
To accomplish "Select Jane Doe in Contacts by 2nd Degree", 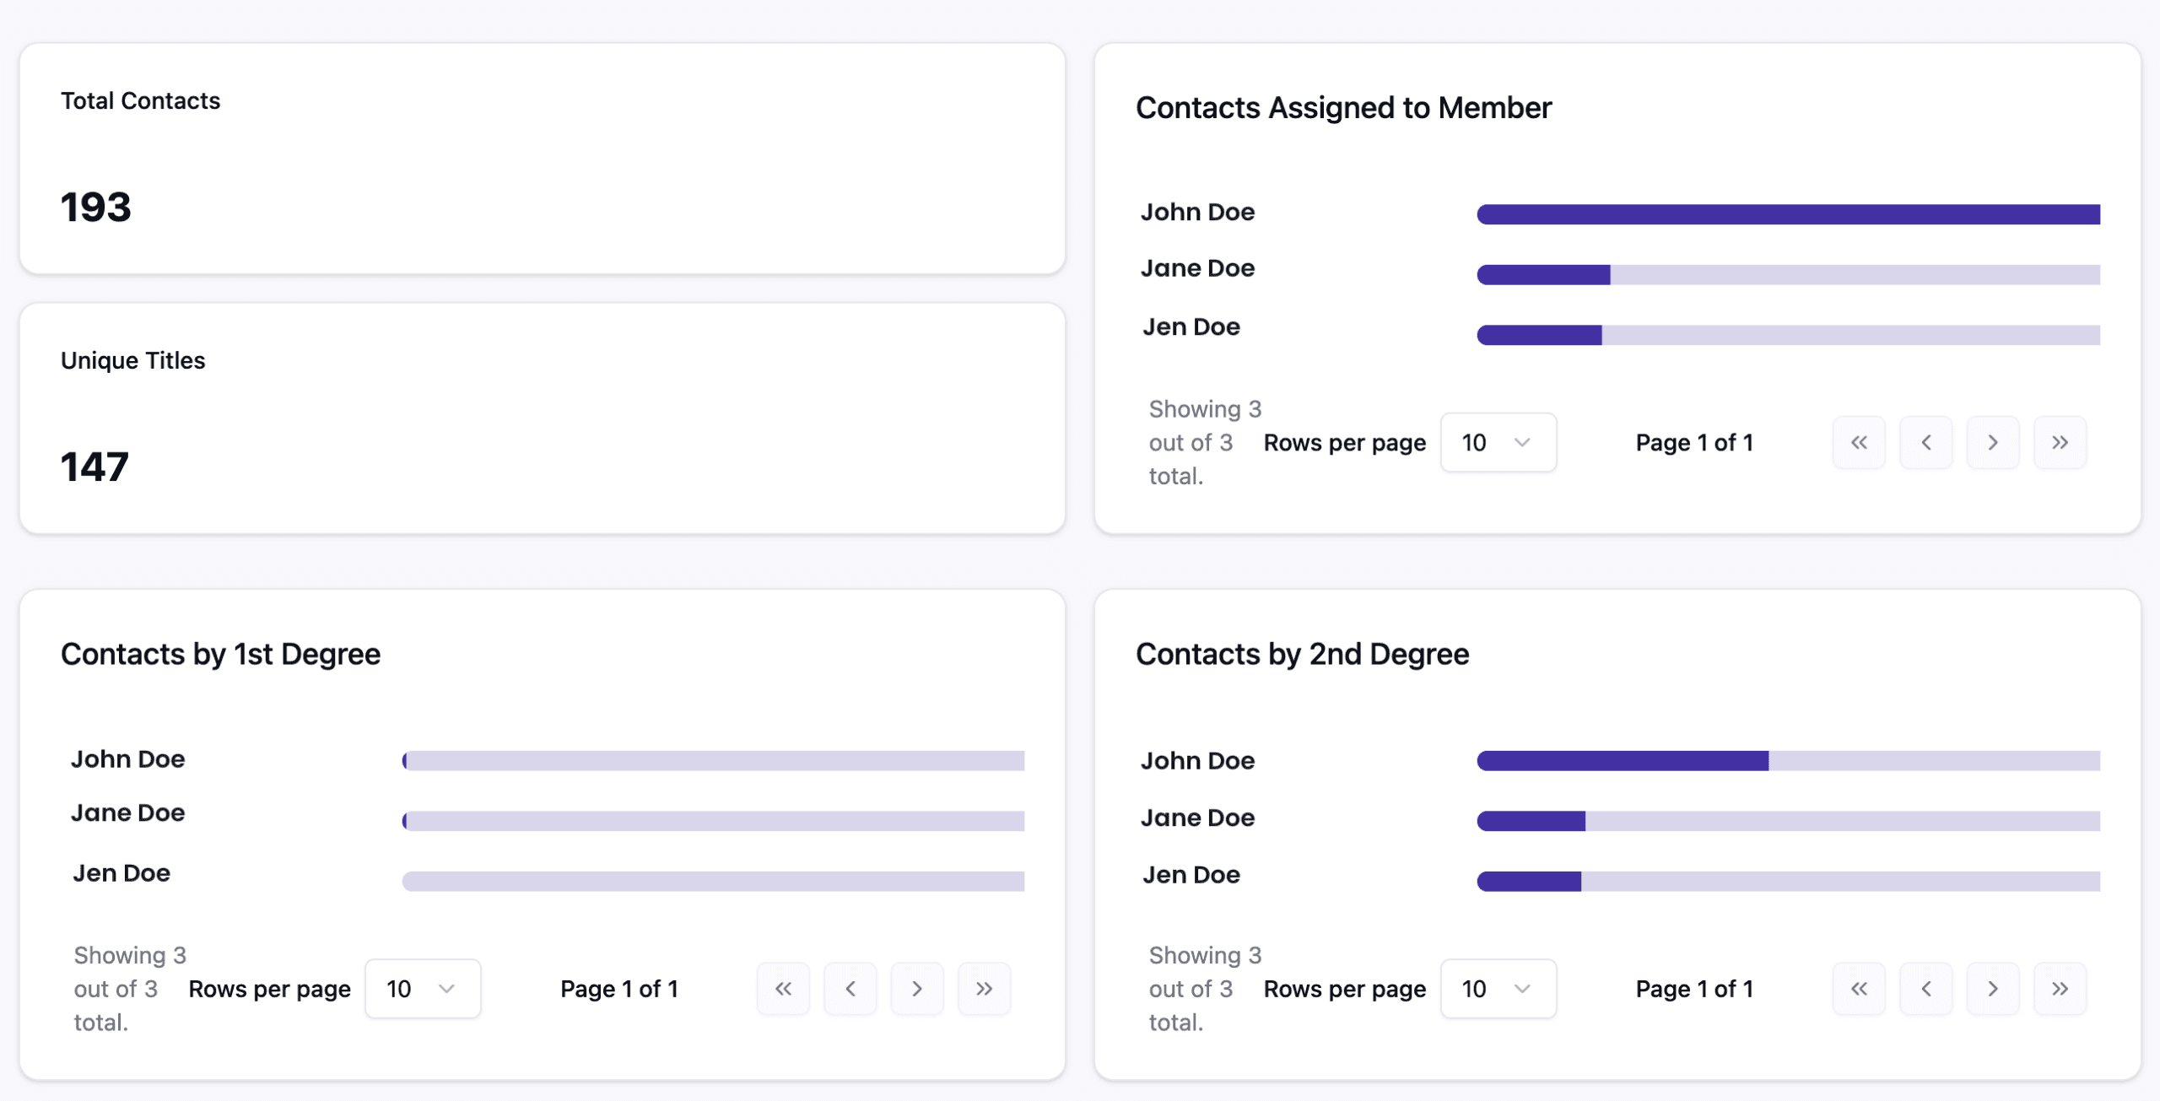I will (1196, 817).
